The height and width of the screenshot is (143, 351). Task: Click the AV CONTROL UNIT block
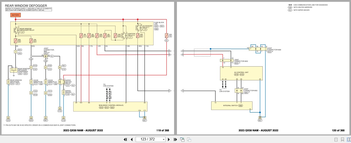point(241,73)
